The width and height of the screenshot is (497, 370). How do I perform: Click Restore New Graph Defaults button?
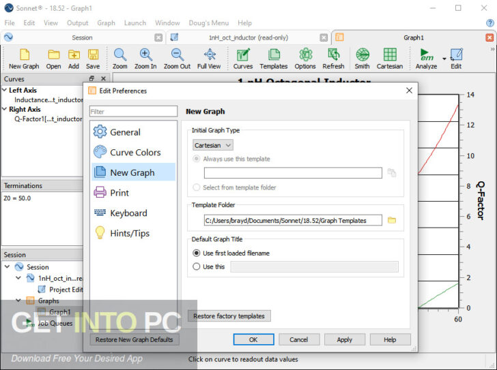click(134, 339)
